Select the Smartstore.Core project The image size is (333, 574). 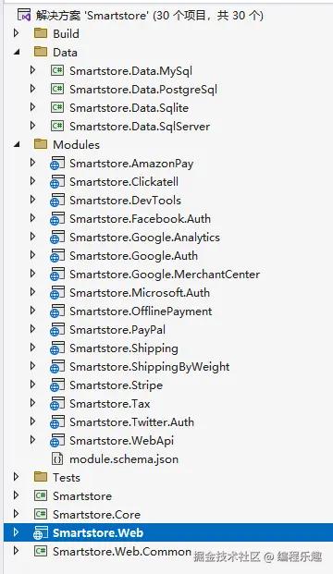pyautogui.click(x=96, y=514)
